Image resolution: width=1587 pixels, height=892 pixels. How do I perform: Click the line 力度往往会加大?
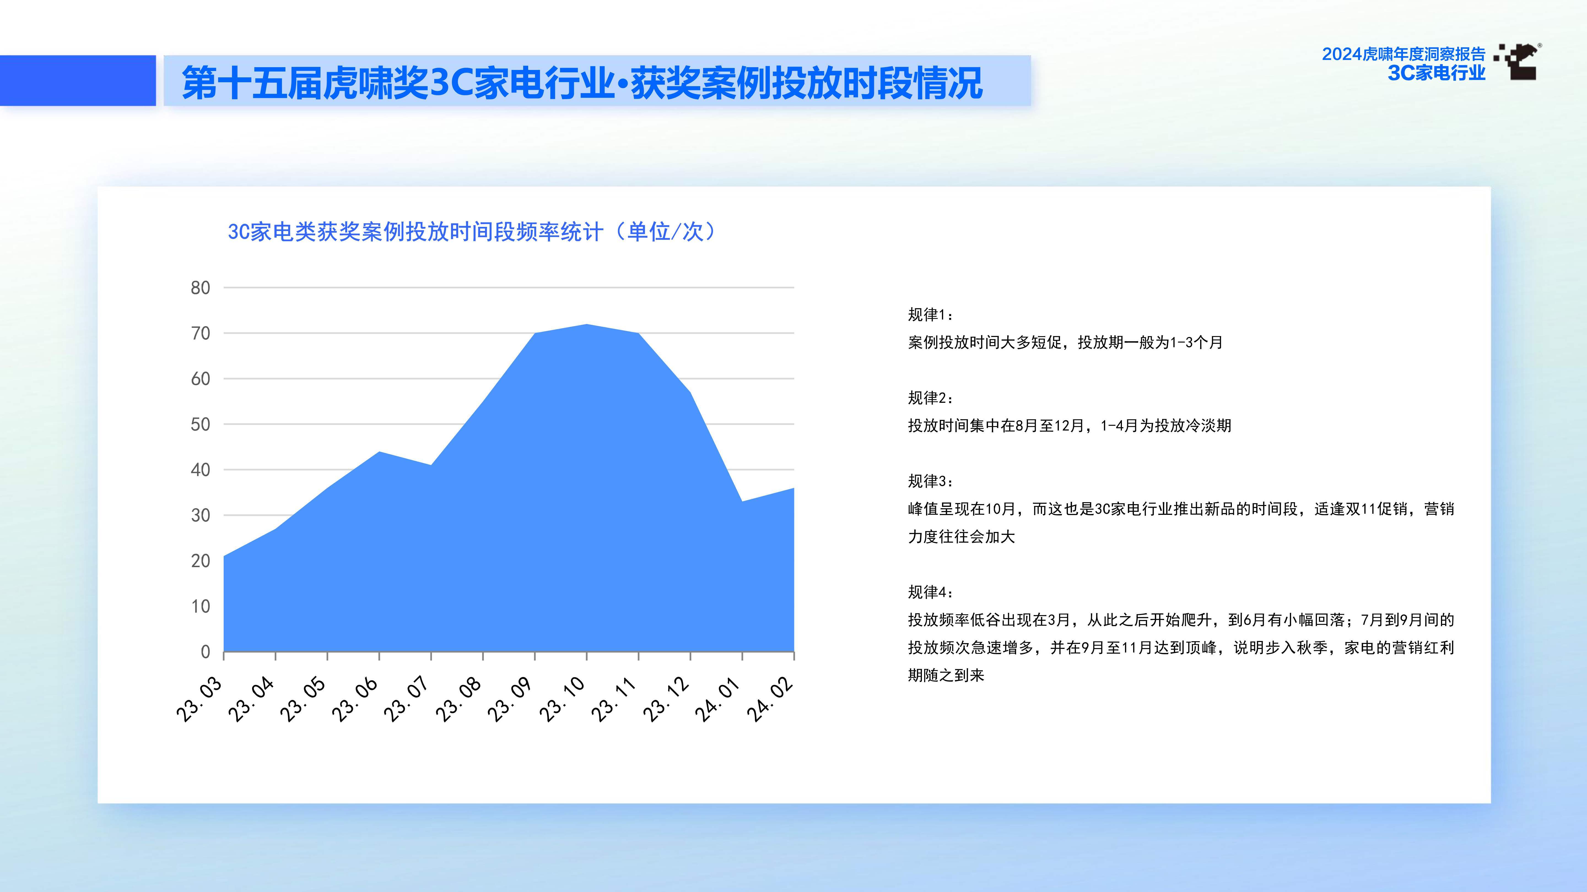point(961,536)
